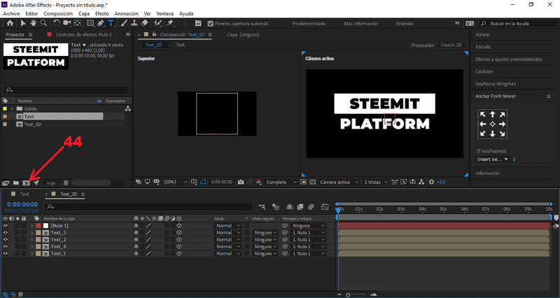560x298 pixels.
Task: Take a snapshot with the camera icon
Action: 241,182
